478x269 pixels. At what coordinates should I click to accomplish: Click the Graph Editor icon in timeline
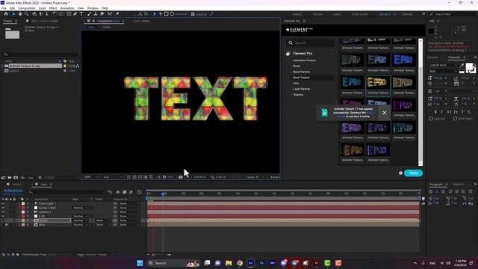[x=140, y=192]
